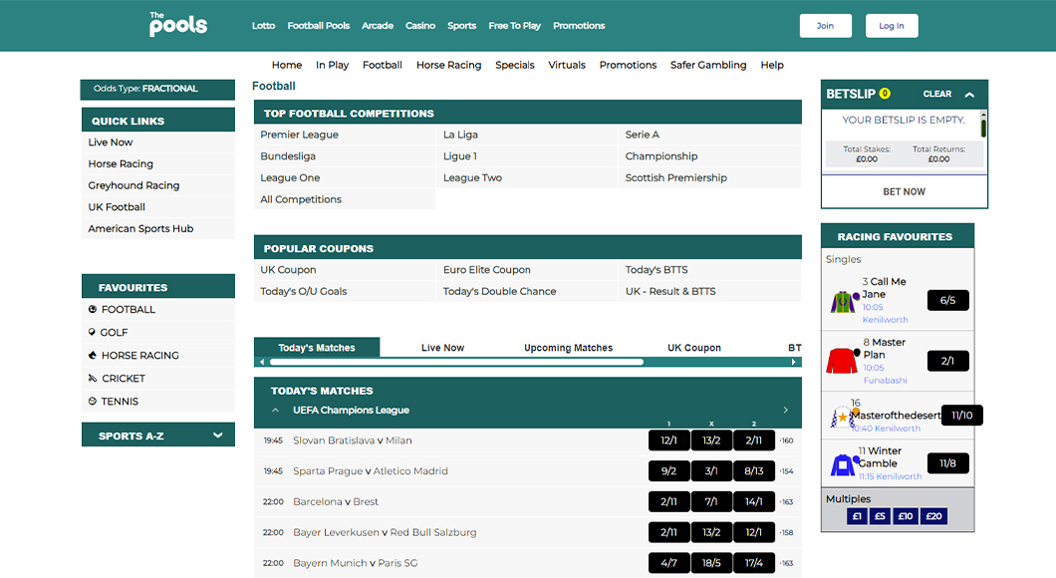Select the £1 multiples stake
The height and width of the screenshot is (578, 1056).
857,516
